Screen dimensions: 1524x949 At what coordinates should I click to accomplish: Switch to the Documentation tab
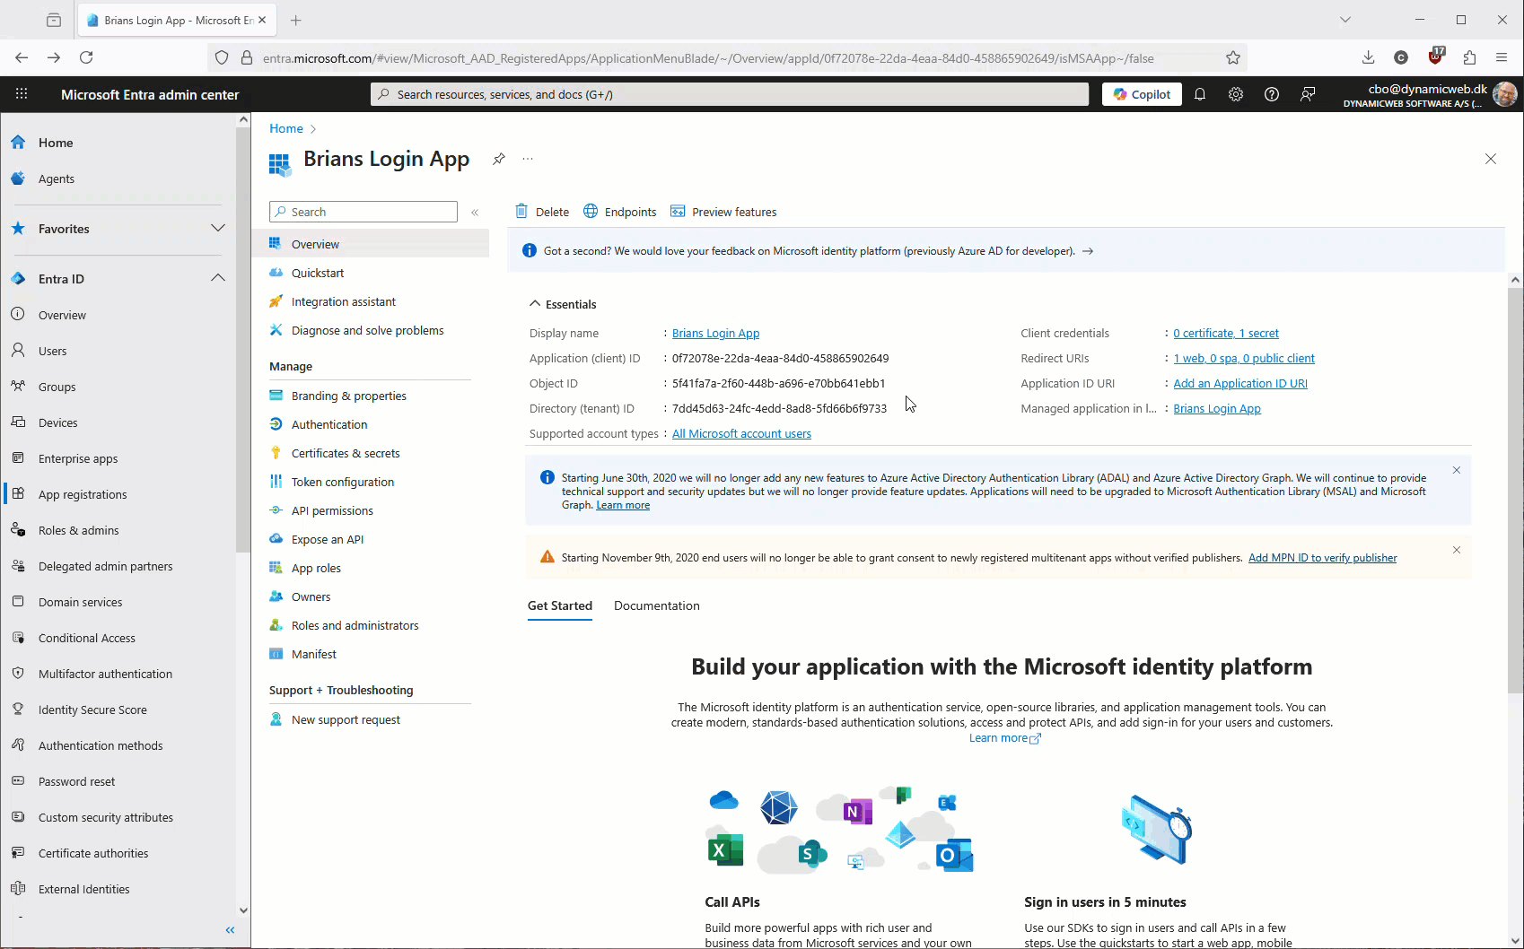(x=656, y=605)
